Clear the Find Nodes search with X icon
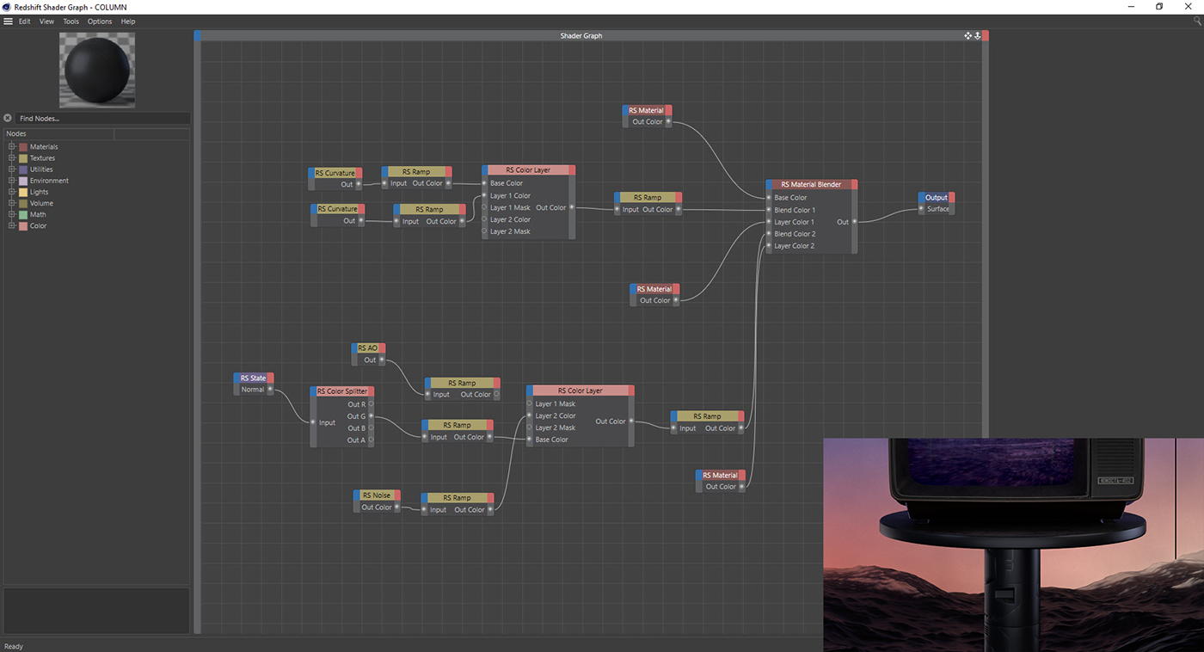1204x652 pixels. pyautogui.click(x=8, y=119)
